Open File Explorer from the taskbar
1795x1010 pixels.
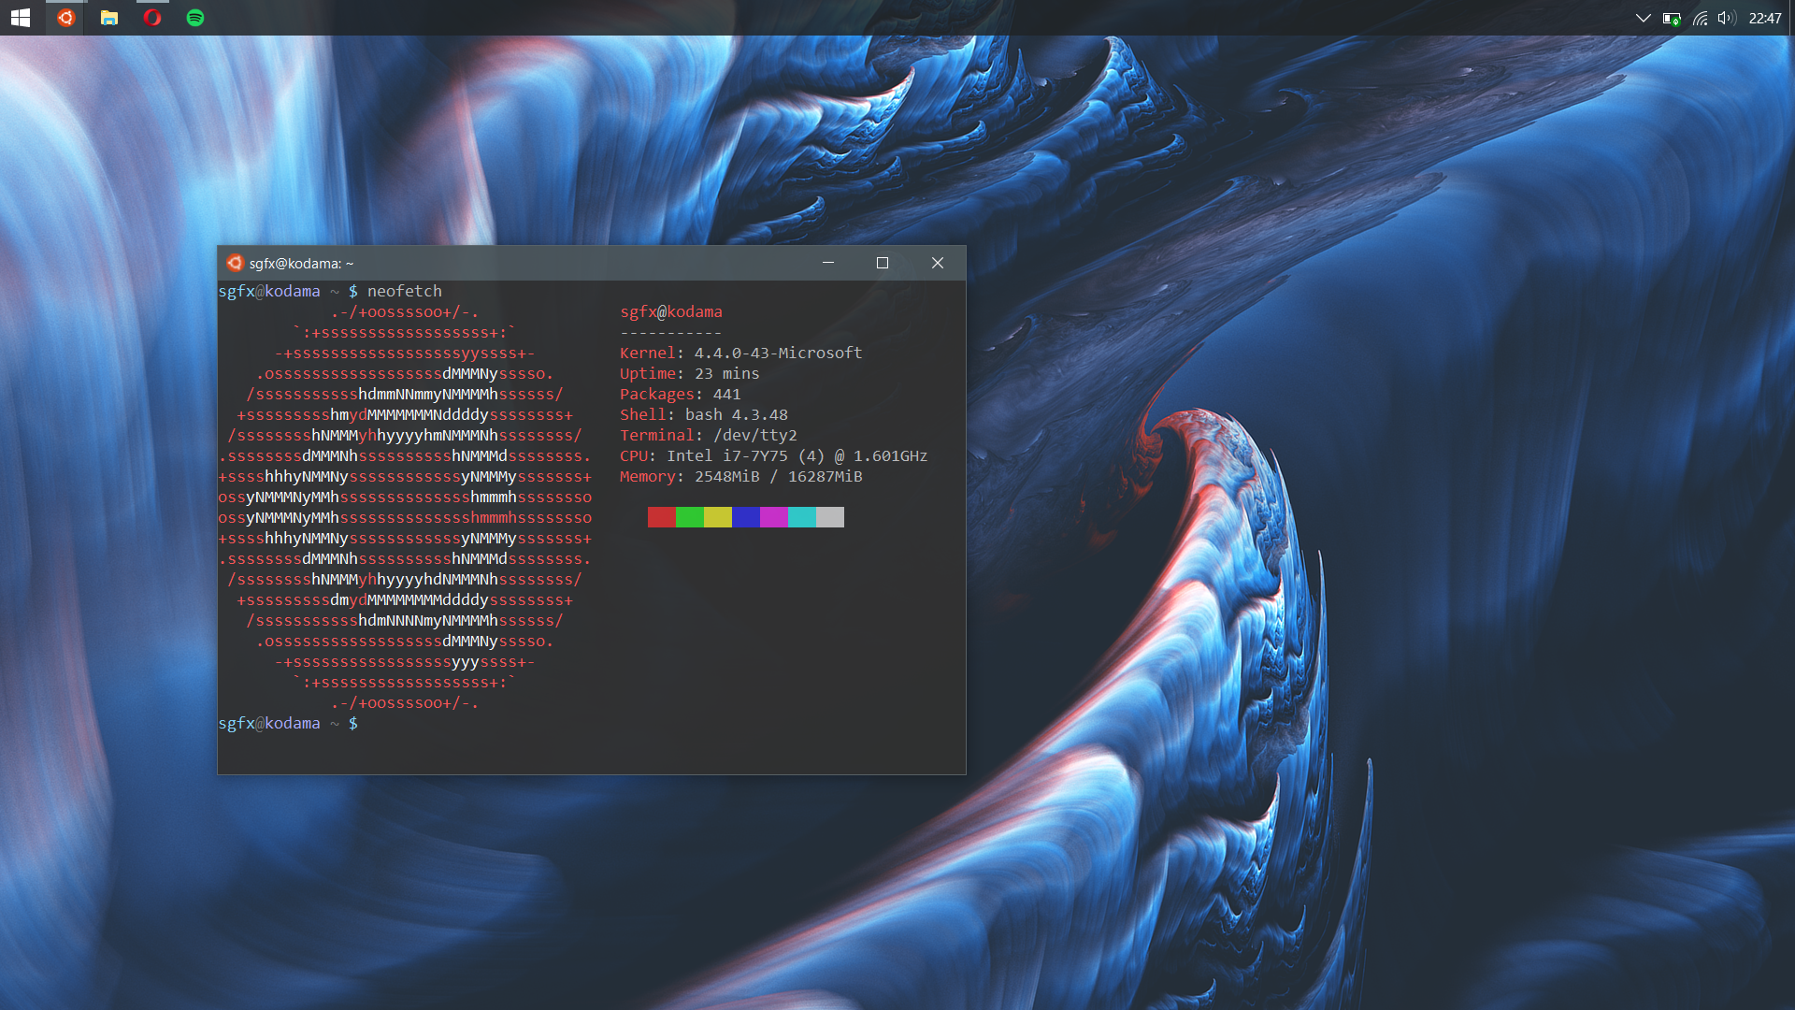109,18
